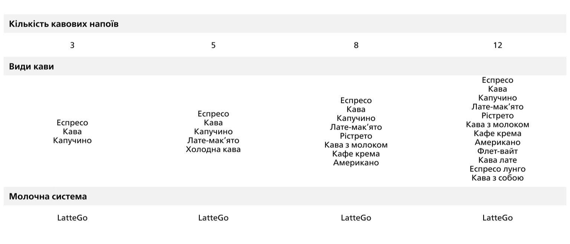Click 'Американо' in the third column

[356, 163]
